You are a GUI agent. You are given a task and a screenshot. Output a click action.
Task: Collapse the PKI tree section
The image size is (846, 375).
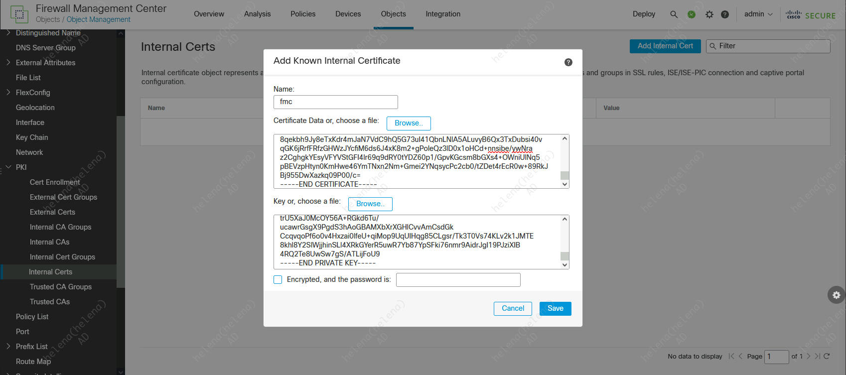tap(8, 167)
